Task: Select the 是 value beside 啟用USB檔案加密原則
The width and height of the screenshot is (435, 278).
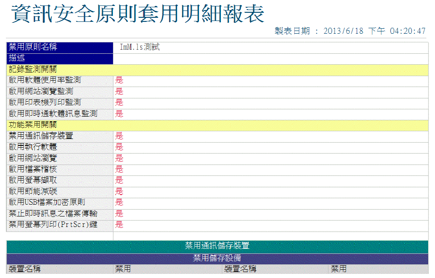Action: (119, 202)
